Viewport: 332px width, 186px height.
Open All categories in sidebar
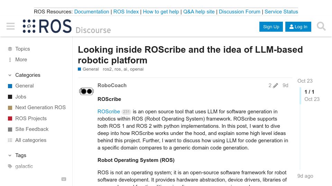(x=31, y=140)
